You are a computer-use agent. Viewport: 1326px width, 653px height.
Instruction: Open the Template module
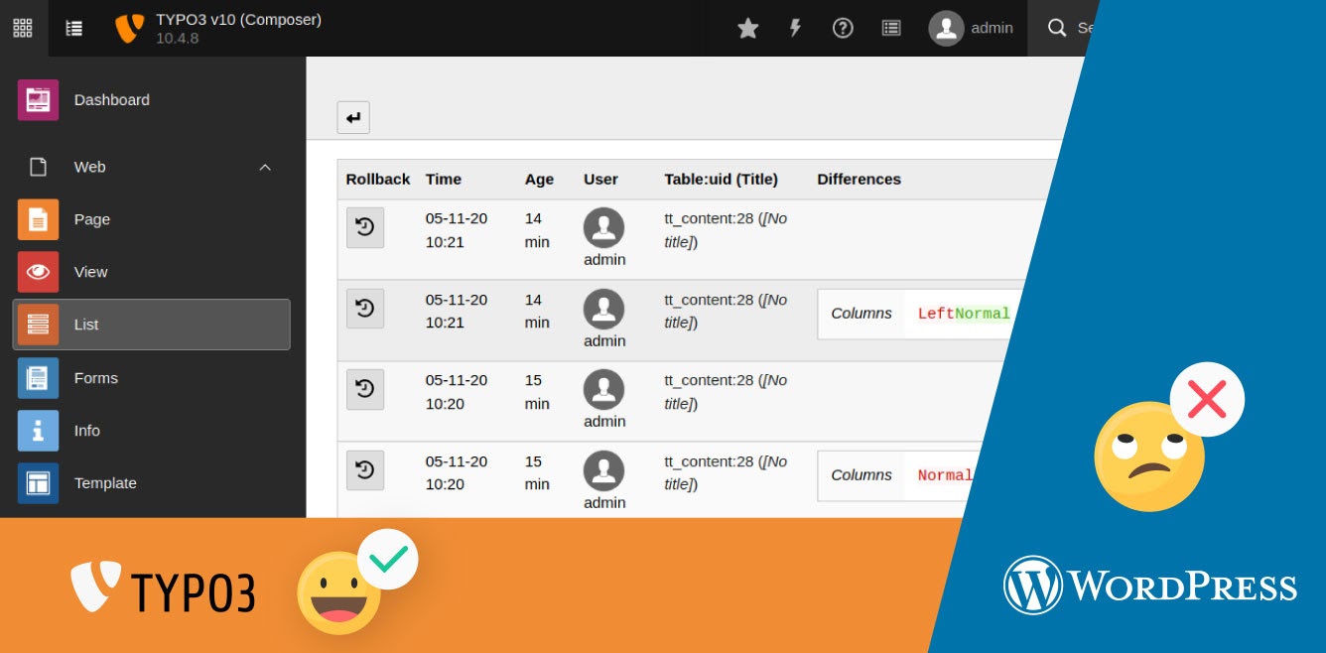point(104,483)
